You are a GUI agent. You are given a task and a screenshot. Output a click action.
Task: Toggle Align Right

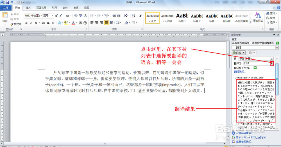pyautogui.click(x=101, y=23)
